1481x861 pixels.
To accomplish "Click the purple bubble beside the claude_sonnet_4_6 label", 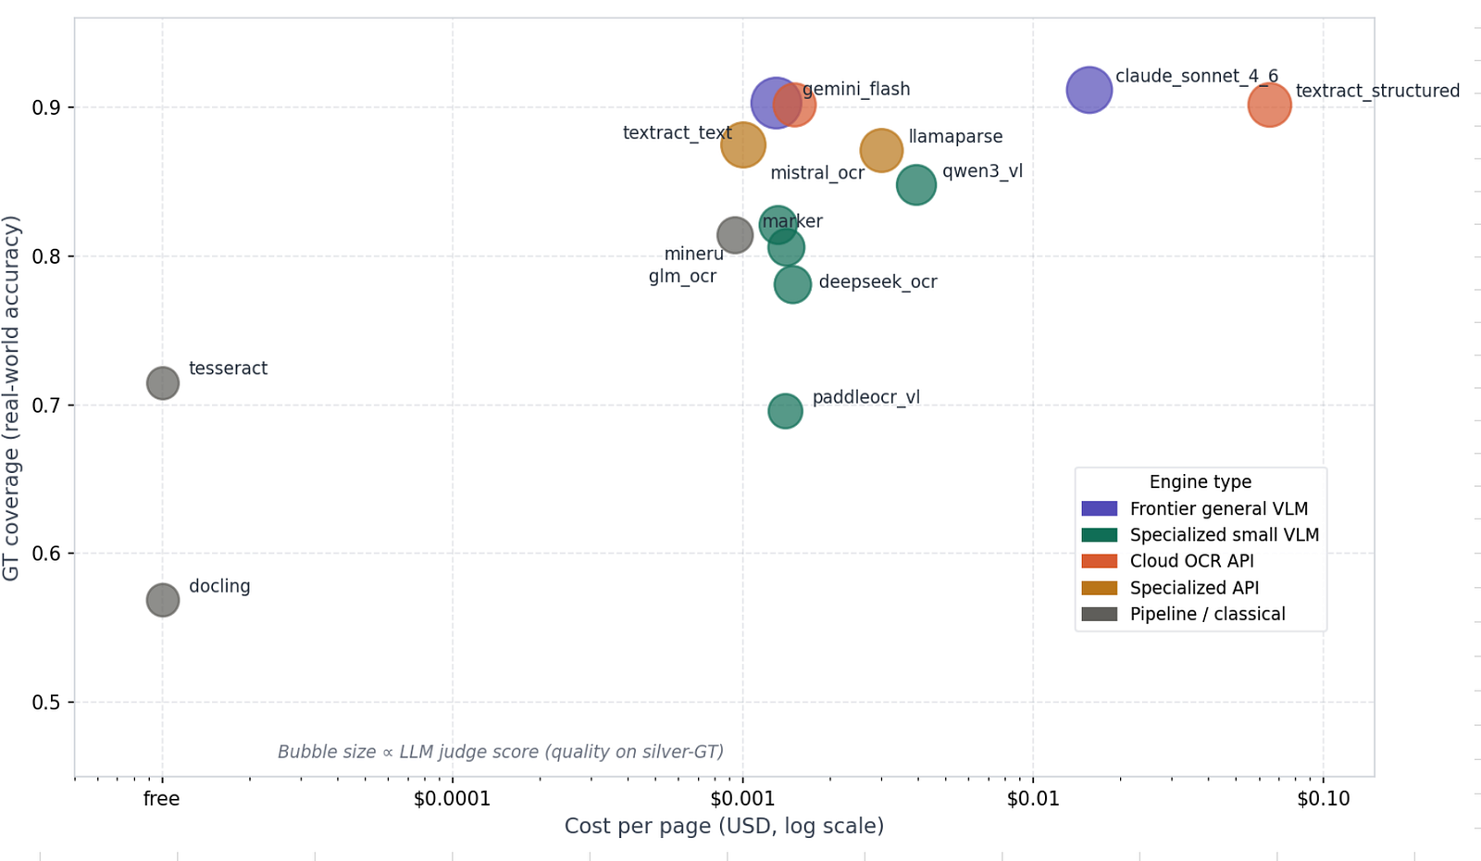I will [1089, 90].
